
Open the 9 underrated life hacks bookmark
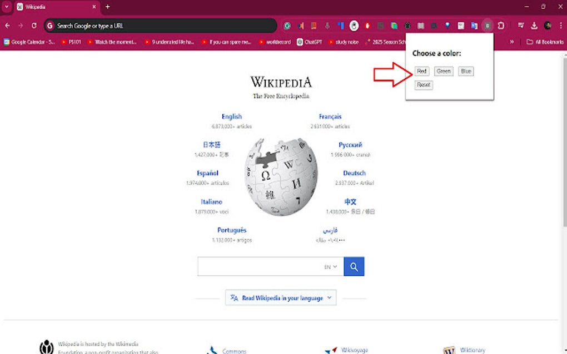[169, 42]
